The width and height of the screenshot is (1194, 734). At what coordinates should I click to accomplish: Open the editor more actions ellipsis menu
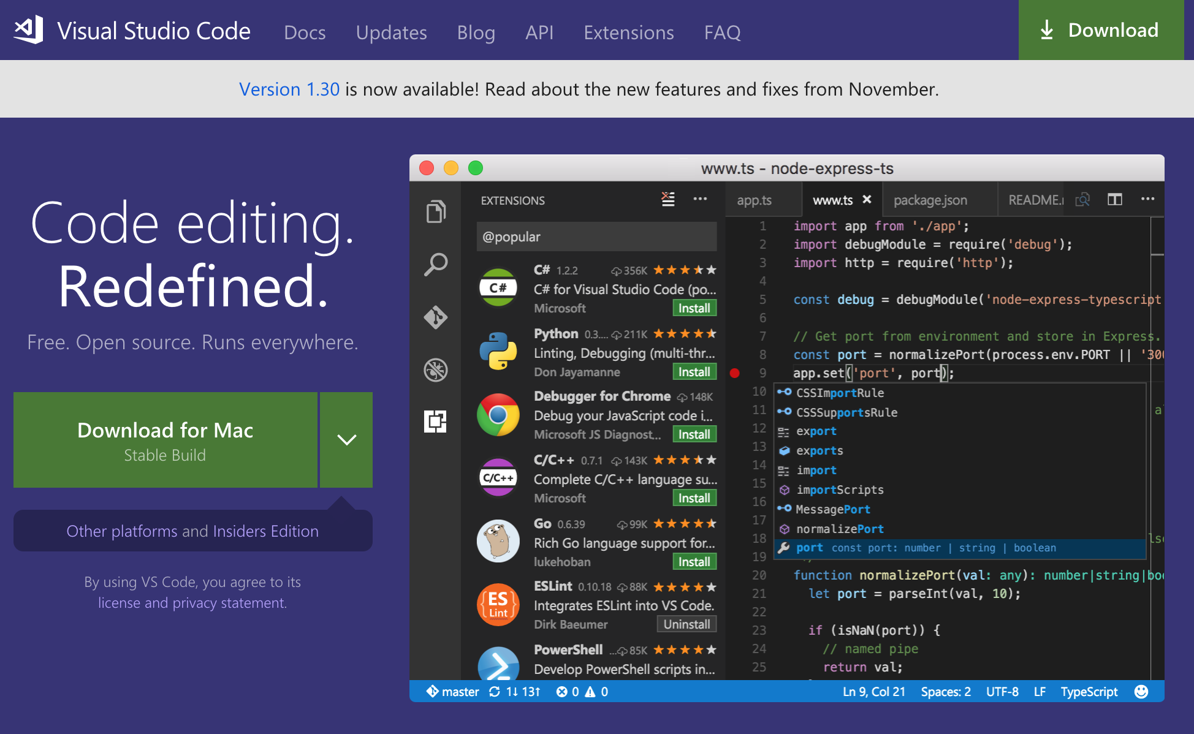1147,199
